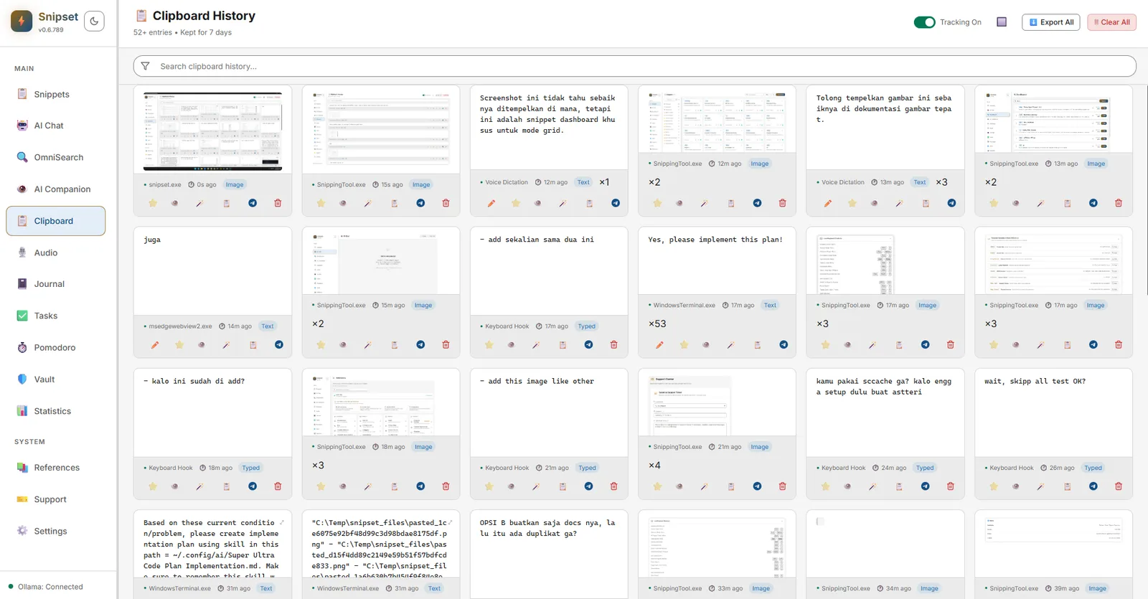Click the purple square icon beside Tracking On
Viewport: 1148px width, 599px height.
[x=1002, y=22]
